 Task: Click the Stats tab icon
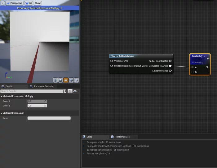84,137
